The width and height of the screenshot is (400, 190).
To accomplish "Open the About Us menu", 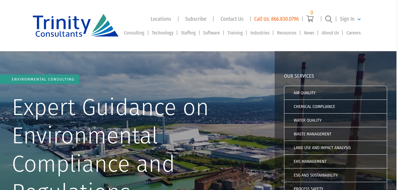I will (x=330, y=33).
